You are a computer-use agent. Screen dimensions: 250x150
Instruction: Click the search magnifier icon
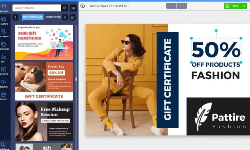(65, 8)
